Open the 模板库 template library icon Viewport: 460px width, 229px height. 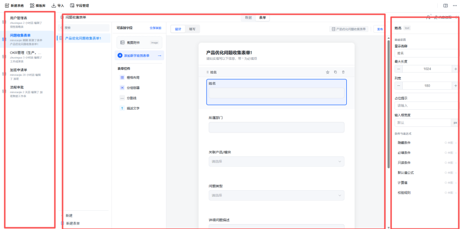[32, 6]
